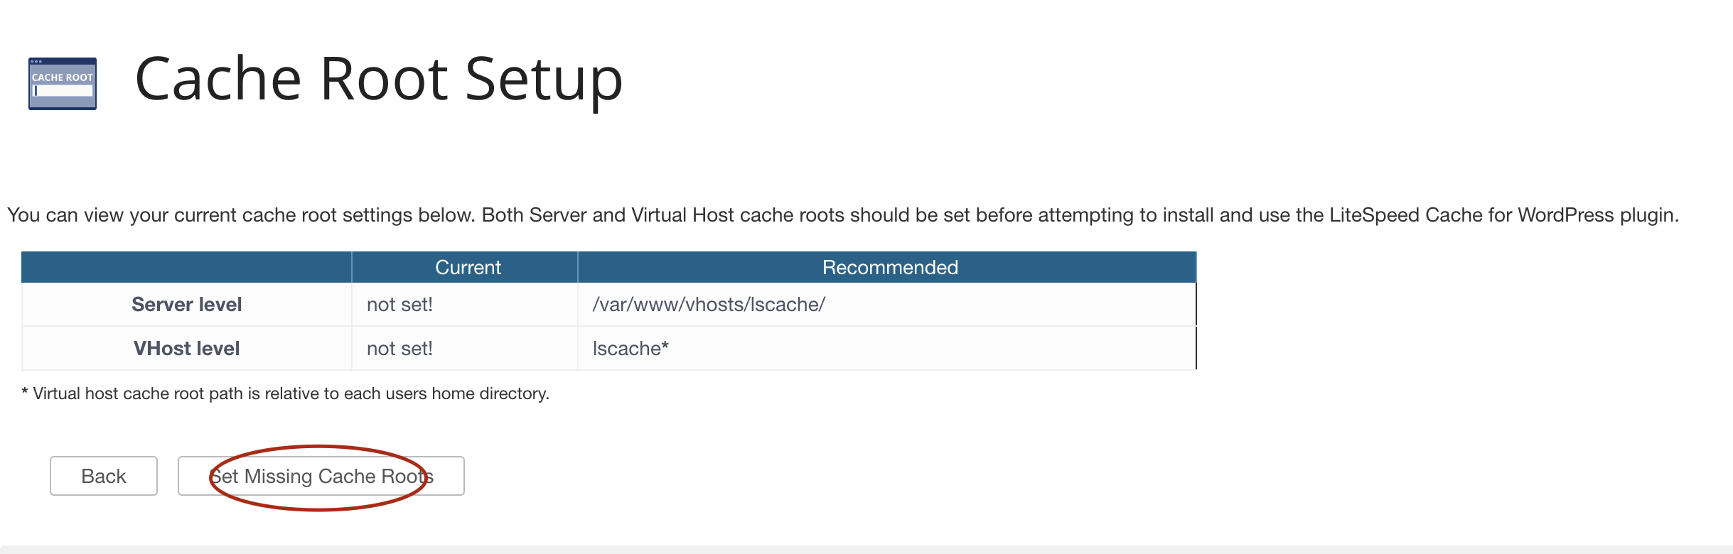This screenshot has width=1733, height=554.
Task: Click the Server level current 'not set!' cell
Action: coord(399,305)
